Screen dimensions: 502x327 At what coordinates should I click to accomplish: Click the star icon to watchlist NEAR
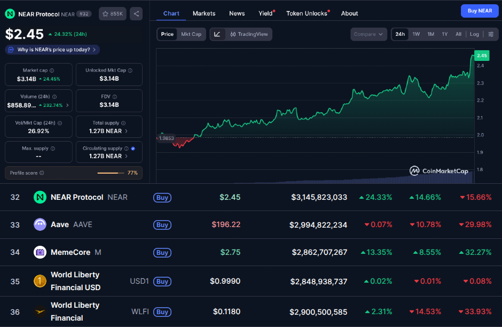point(105,13)
